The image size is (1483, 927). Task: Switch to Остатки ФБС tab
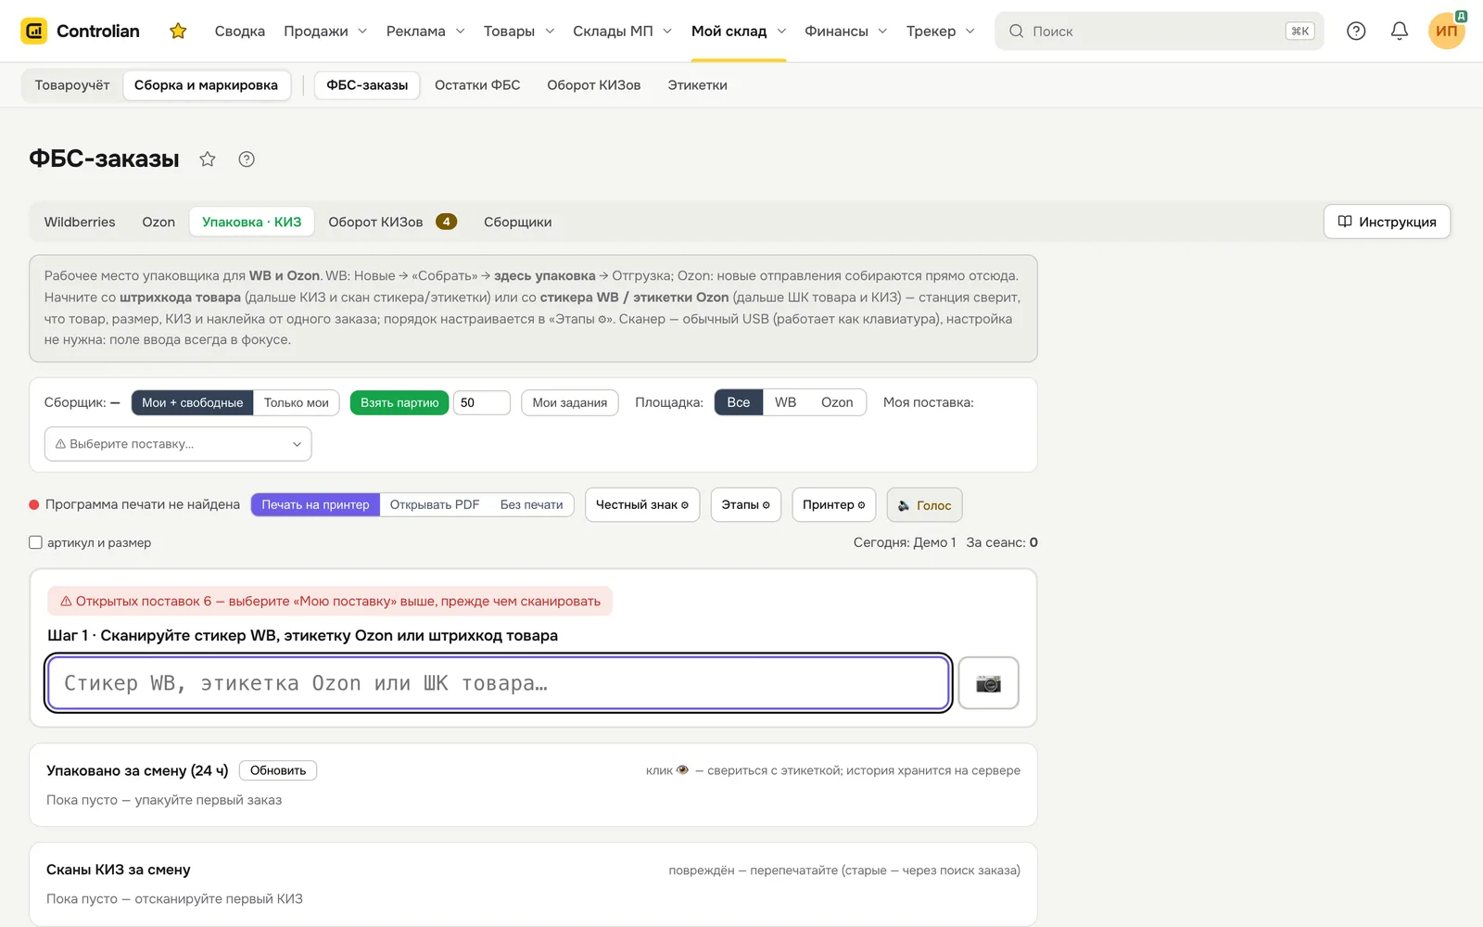(477, 85)
